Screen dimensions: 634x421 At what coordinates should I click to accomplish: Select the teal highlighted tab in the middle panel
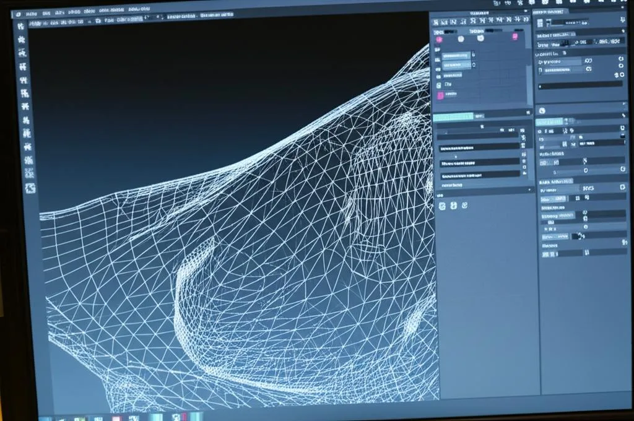(453, 117)
